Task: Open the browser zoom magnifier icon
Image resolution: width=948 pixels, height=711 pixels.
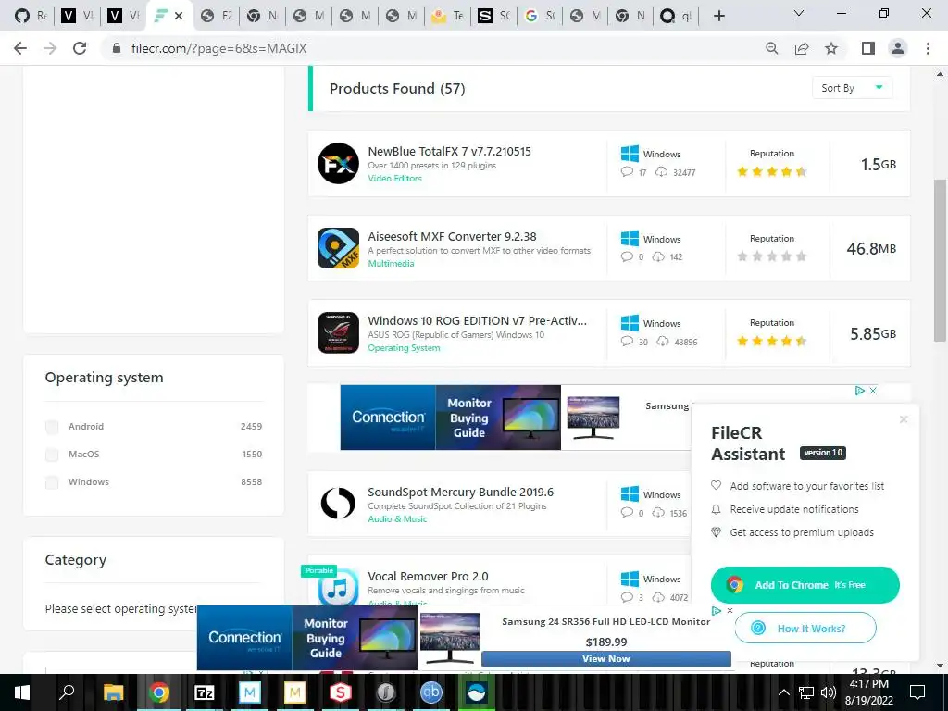Action: click(771, 48)
